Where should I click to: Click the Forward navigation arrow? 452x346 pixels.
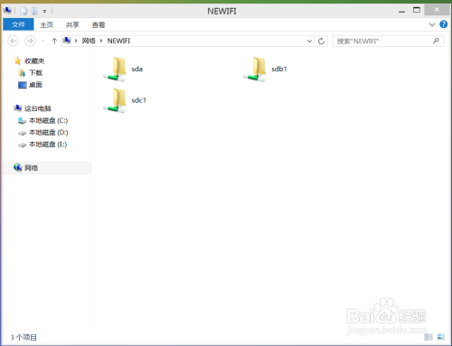pyautogui.click(x=30, y=41)
